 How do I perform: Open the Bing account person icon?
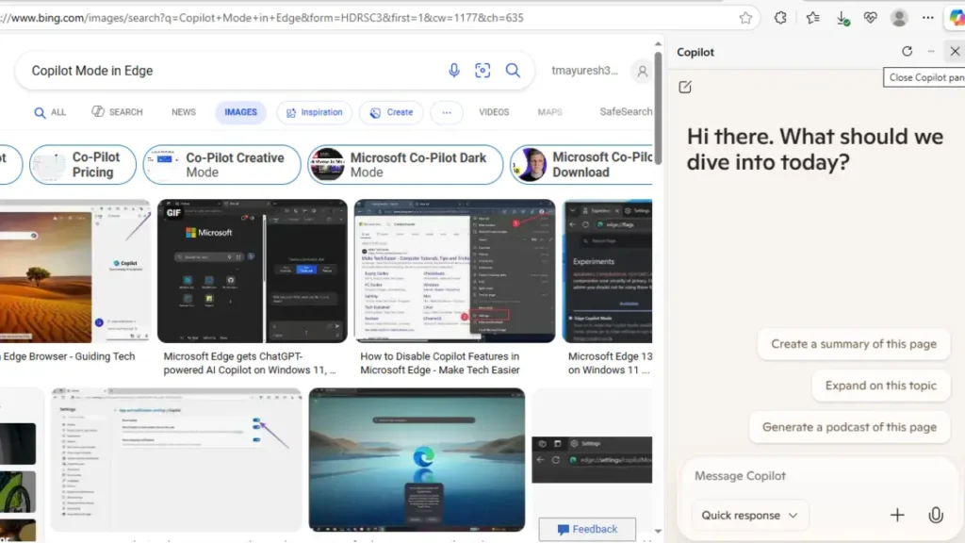click(x=642, y=72)
